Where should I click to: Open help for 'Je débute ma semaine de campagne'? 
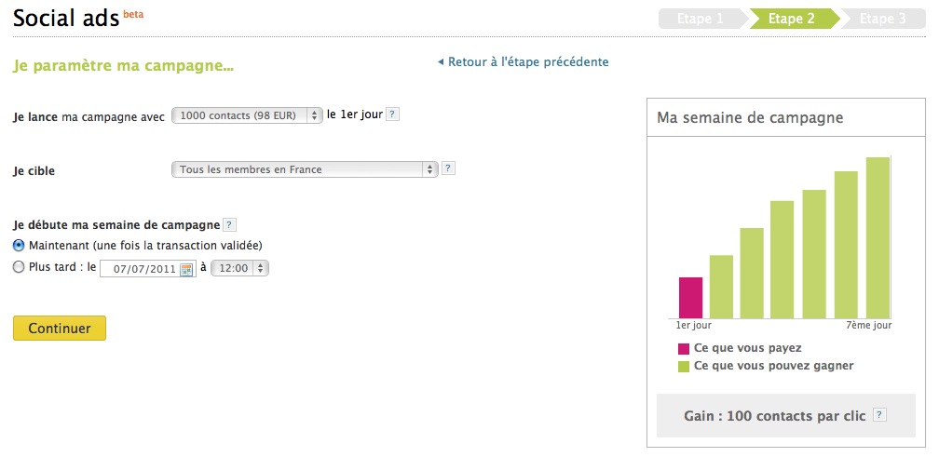(229, 225)
